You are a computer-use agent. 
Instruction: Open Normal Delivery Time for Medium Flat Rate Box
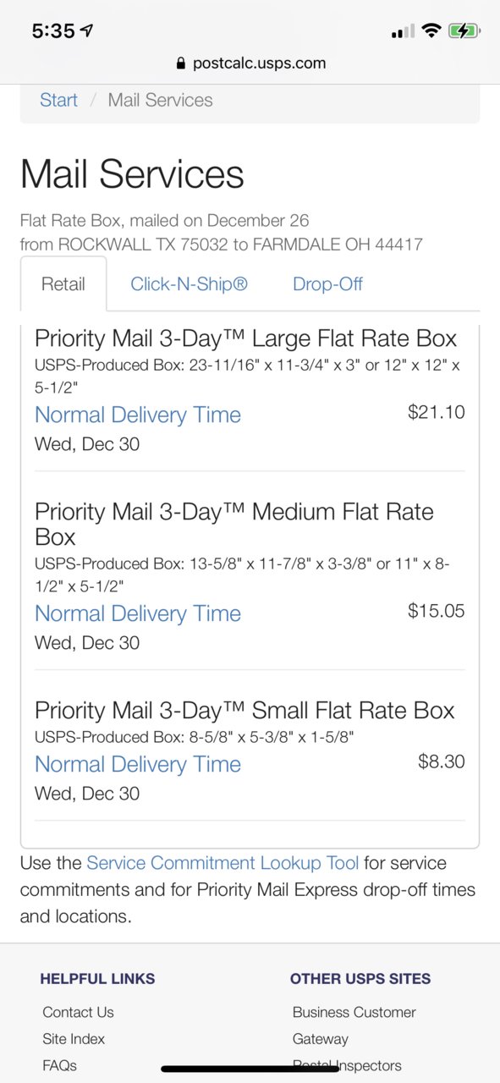coord(138,613)
